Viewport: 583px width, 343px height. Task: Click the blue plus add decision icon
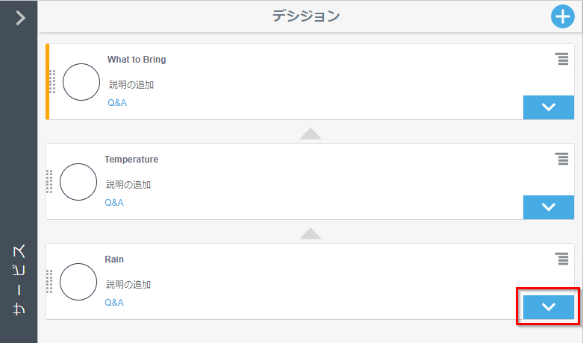(562, 16)
